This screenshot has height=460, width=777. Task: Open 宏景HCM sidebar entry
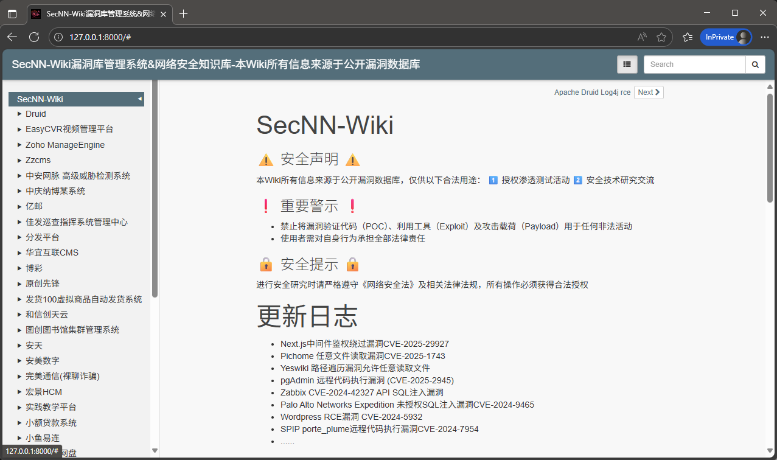(x=44, y=392)
